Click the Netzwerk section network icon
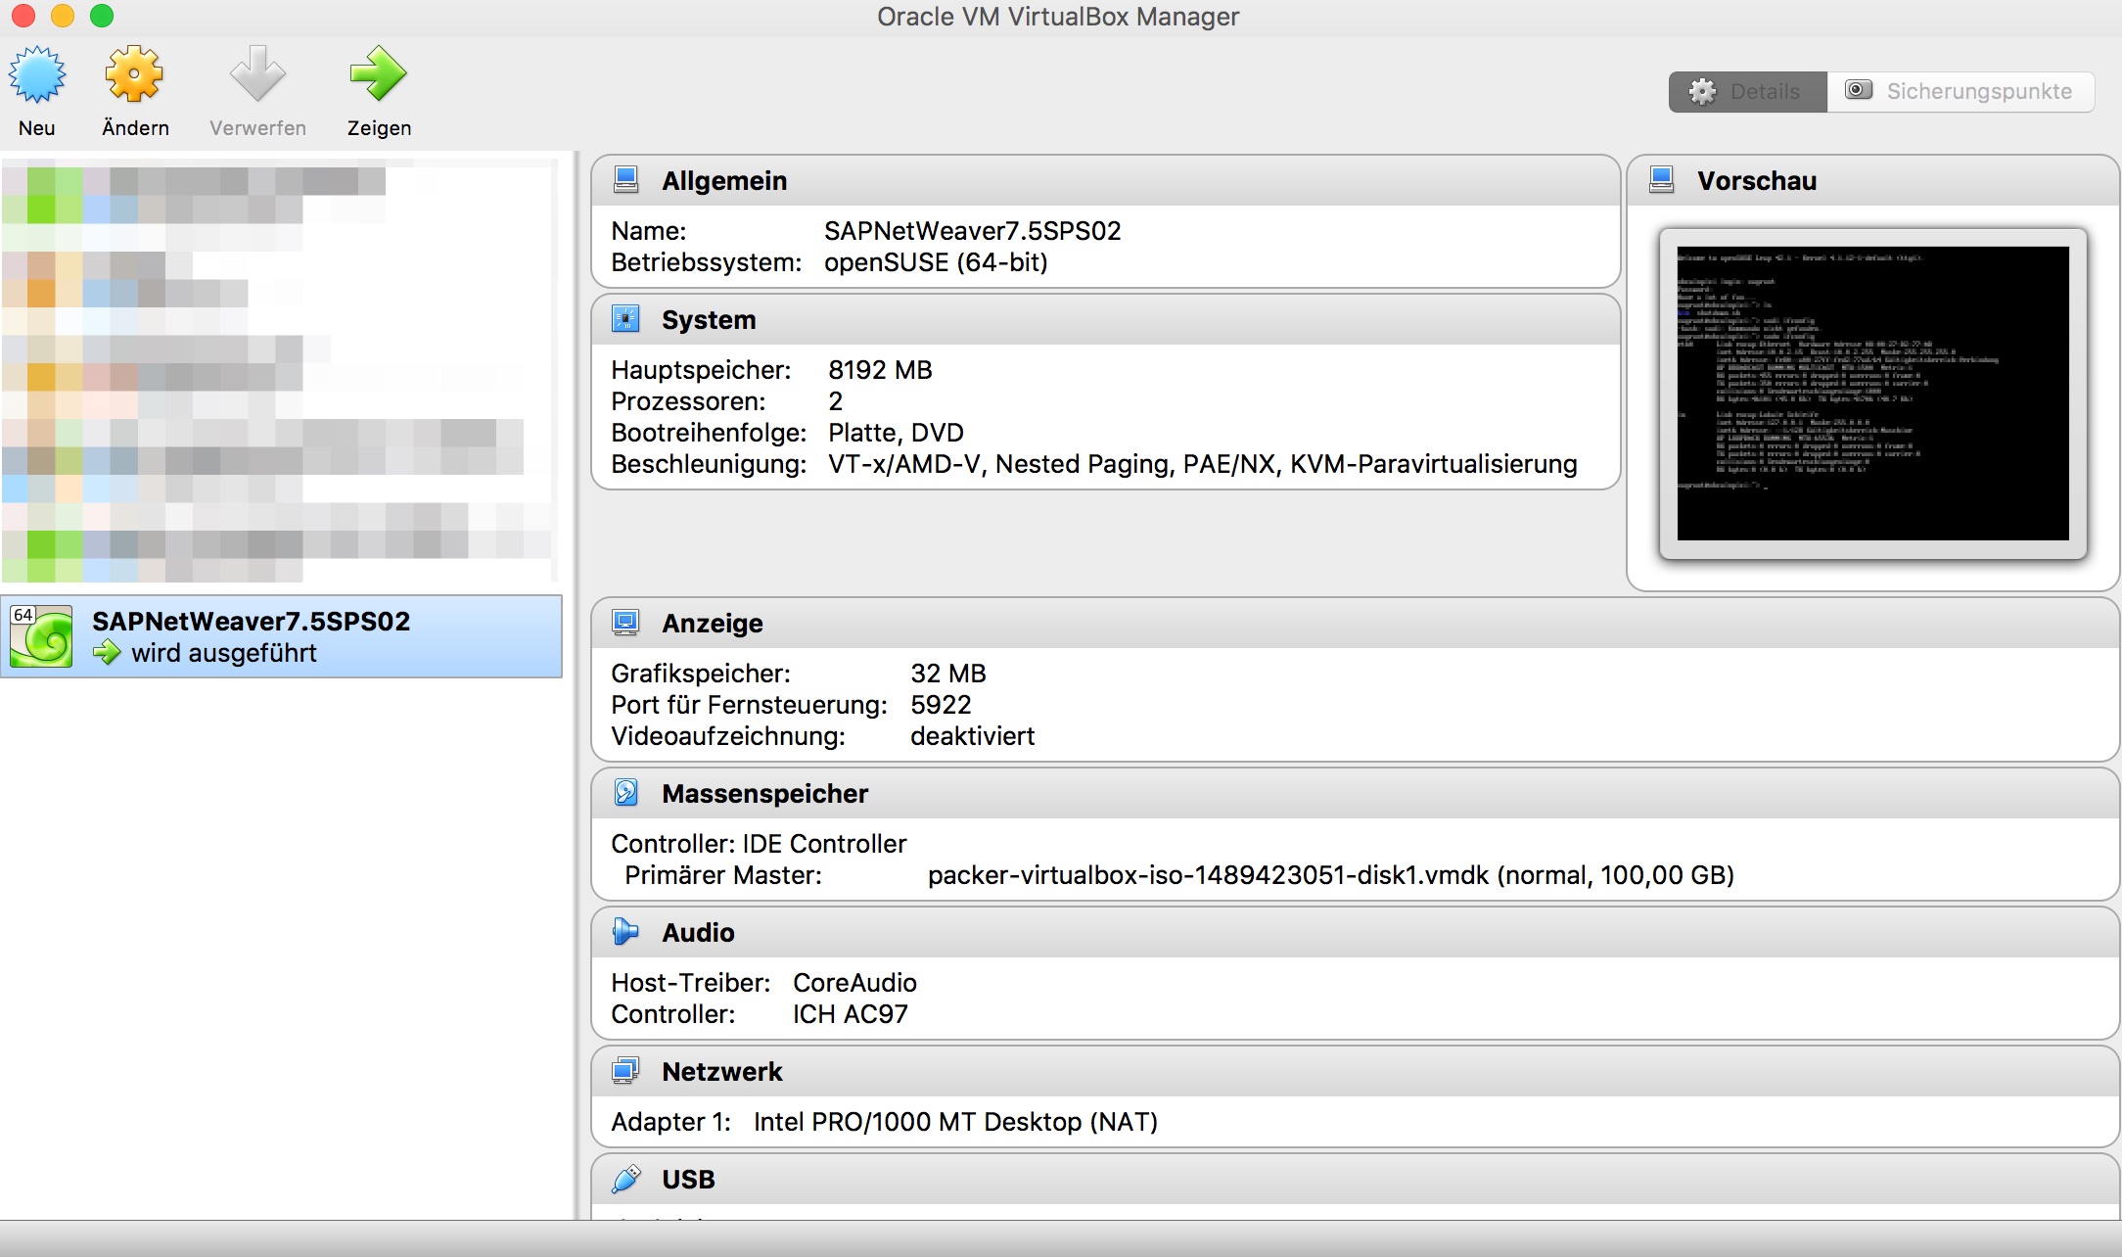Screen dimensions: 2122x1257 625,1071
